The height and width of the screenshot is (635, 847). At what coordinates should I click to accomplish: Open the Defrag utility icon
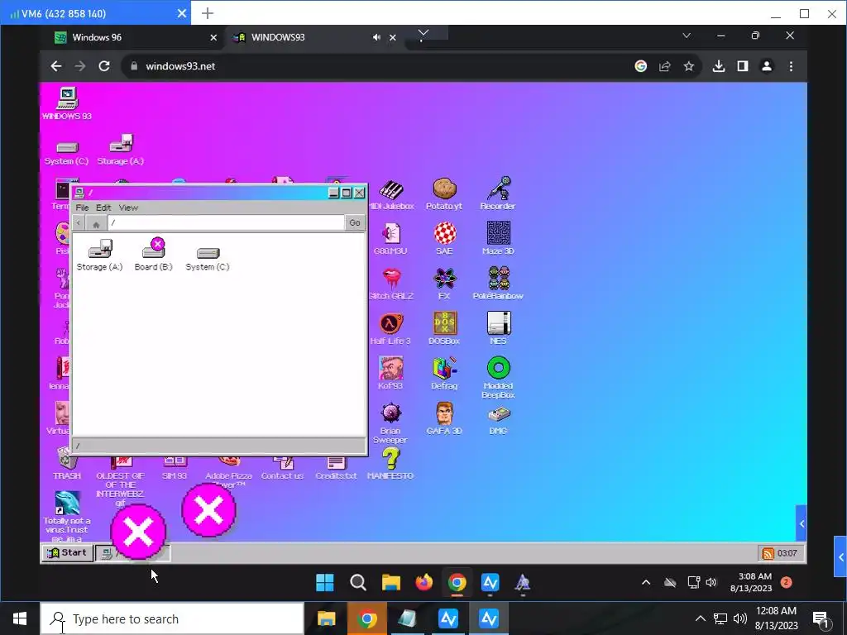[444, 374]
